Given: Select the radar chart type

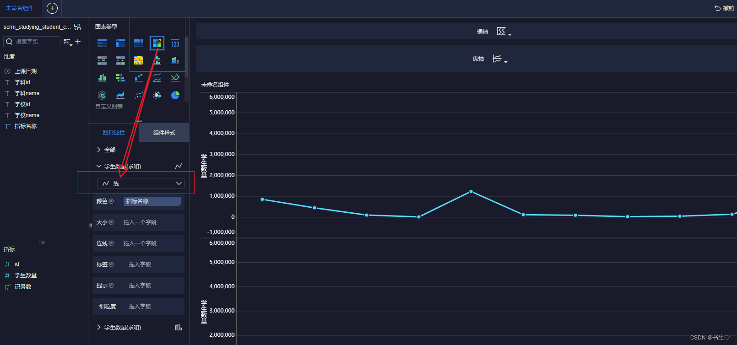Looking at the screenshot, I should (102, 95).
